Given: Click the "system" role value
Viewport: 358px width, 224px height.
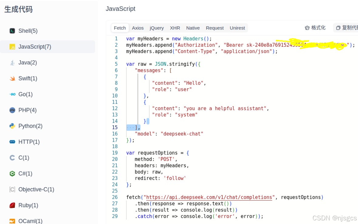Looking at the screenshot, I should point(186,115).
